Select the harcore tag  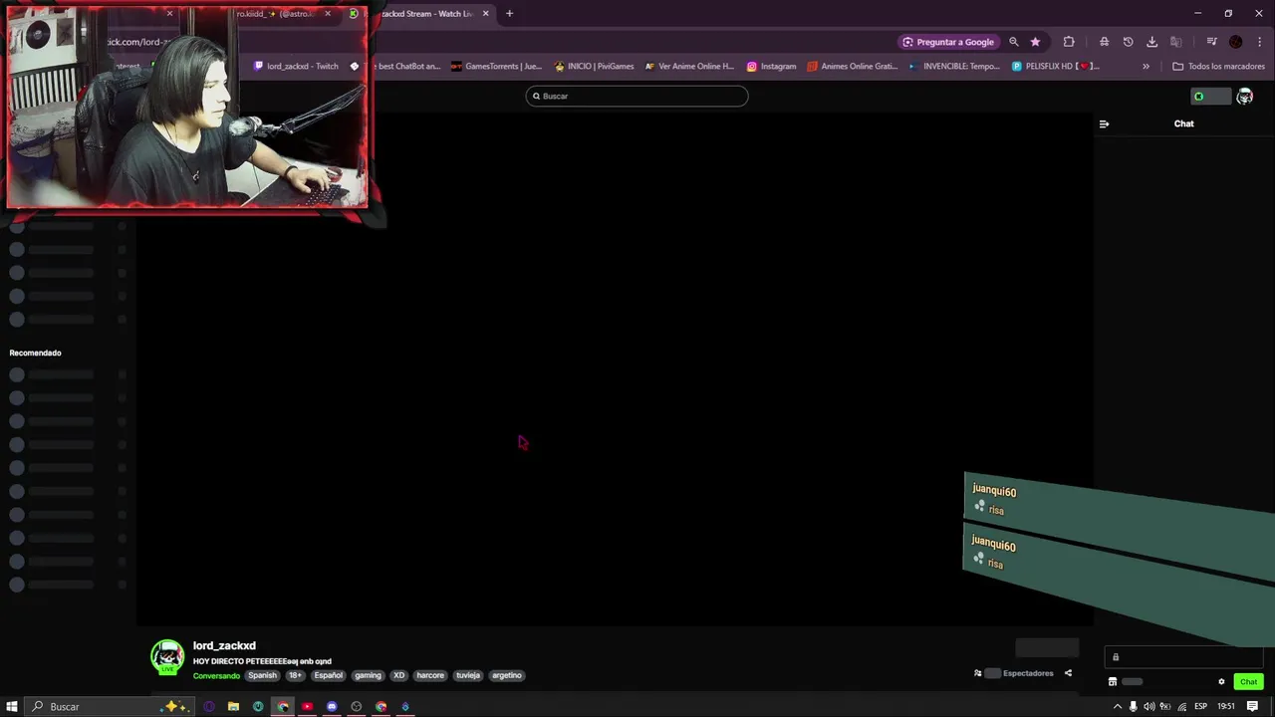coord(430,675)
